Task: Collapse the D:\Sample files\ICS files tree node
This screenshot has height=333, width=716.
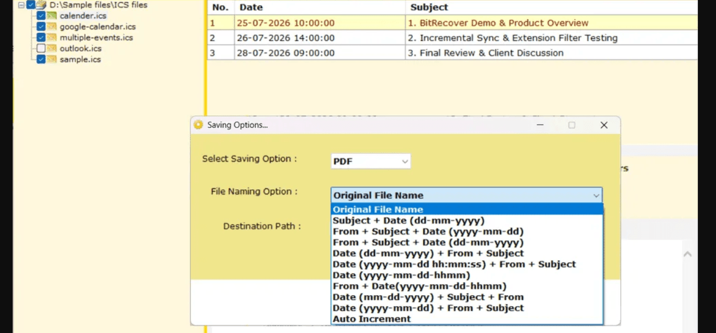Action: pyautogui.click(x=21, y=5)
